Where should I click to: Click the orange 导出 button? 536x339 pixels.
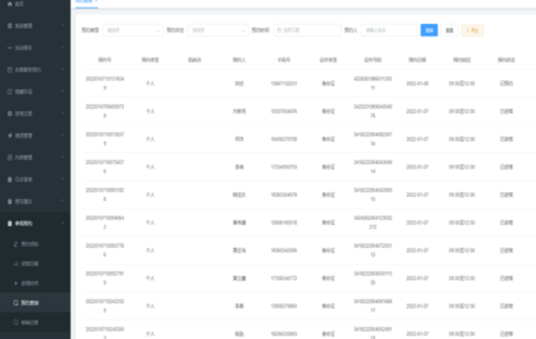472,31
